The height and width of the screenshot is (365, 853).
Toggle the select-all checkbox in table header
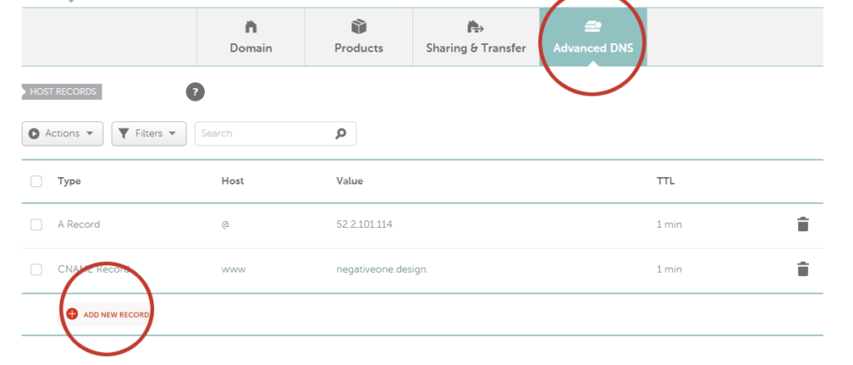coord(36,181)
